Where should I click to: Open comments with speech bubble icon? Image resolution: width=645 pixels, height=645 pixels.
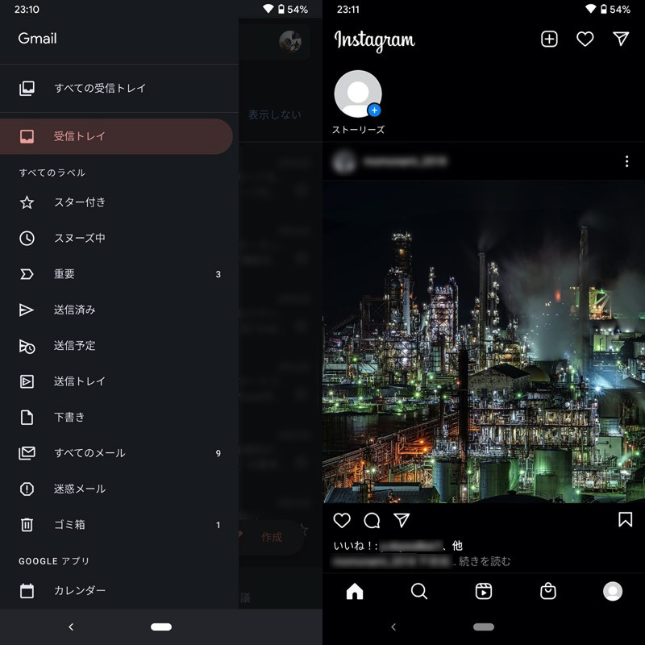[x=372, y=520]
